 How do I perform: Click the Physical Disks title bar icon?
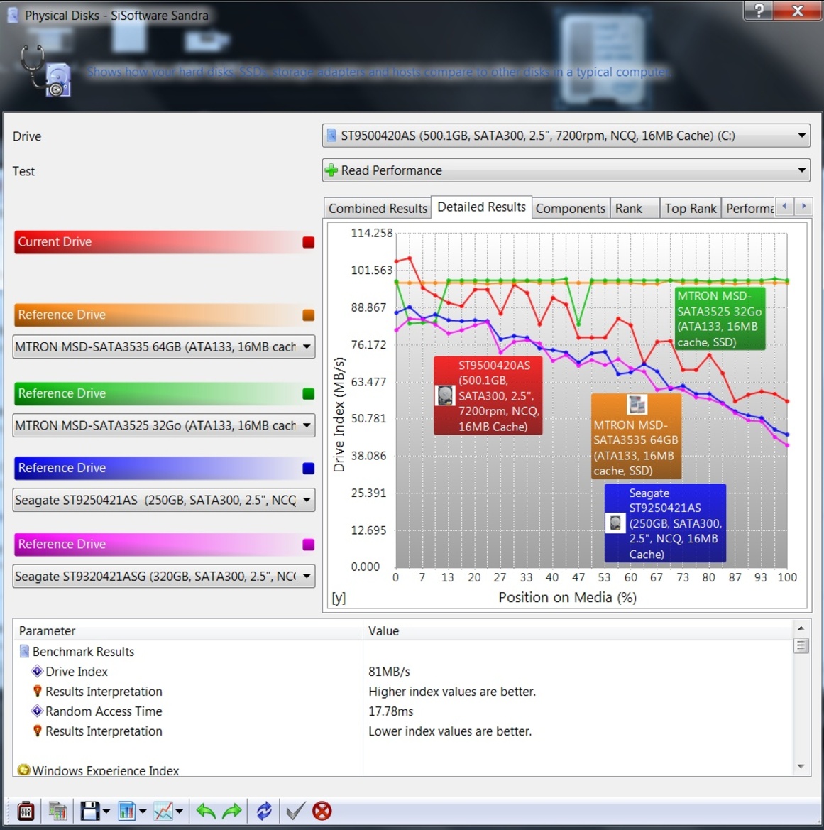[13, 15]
